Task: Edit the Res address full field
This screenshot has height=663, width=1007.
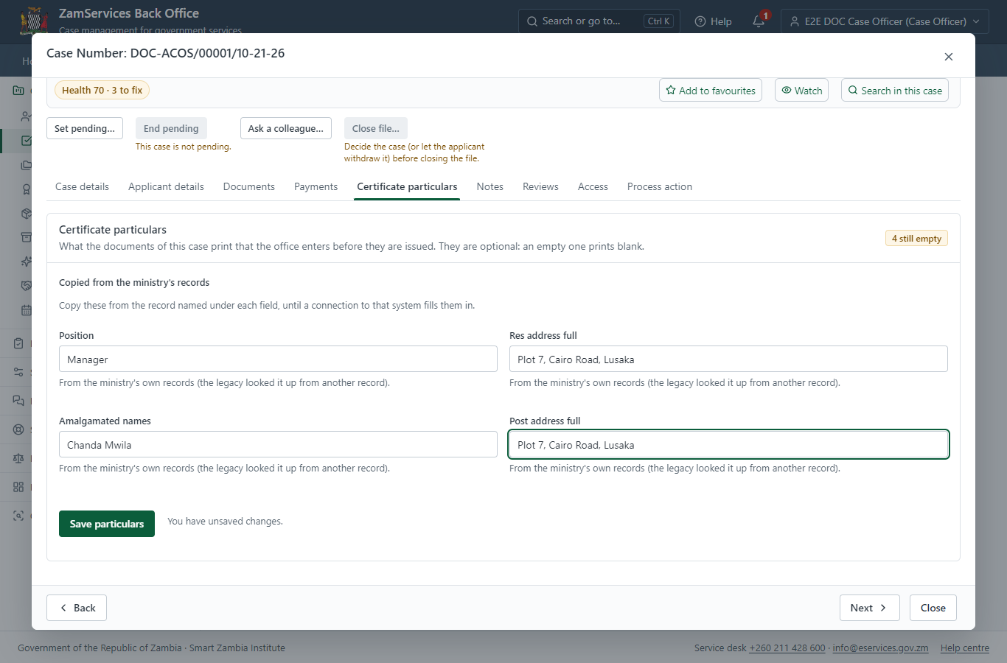Action: click(x=728, y=359)
